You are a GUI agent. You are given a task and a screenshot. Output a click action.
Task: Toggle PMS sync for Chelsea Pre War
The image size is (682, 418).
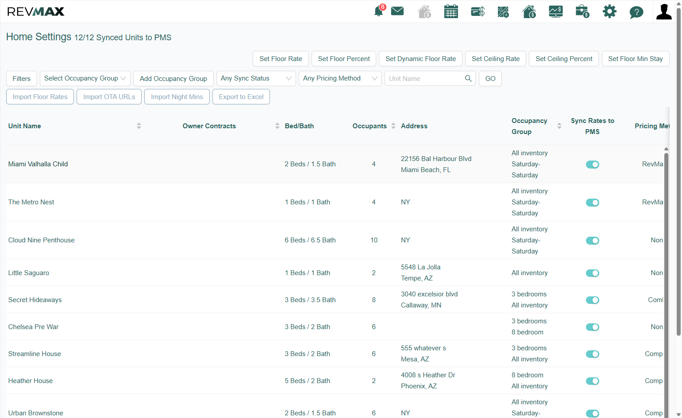(592, 327)
